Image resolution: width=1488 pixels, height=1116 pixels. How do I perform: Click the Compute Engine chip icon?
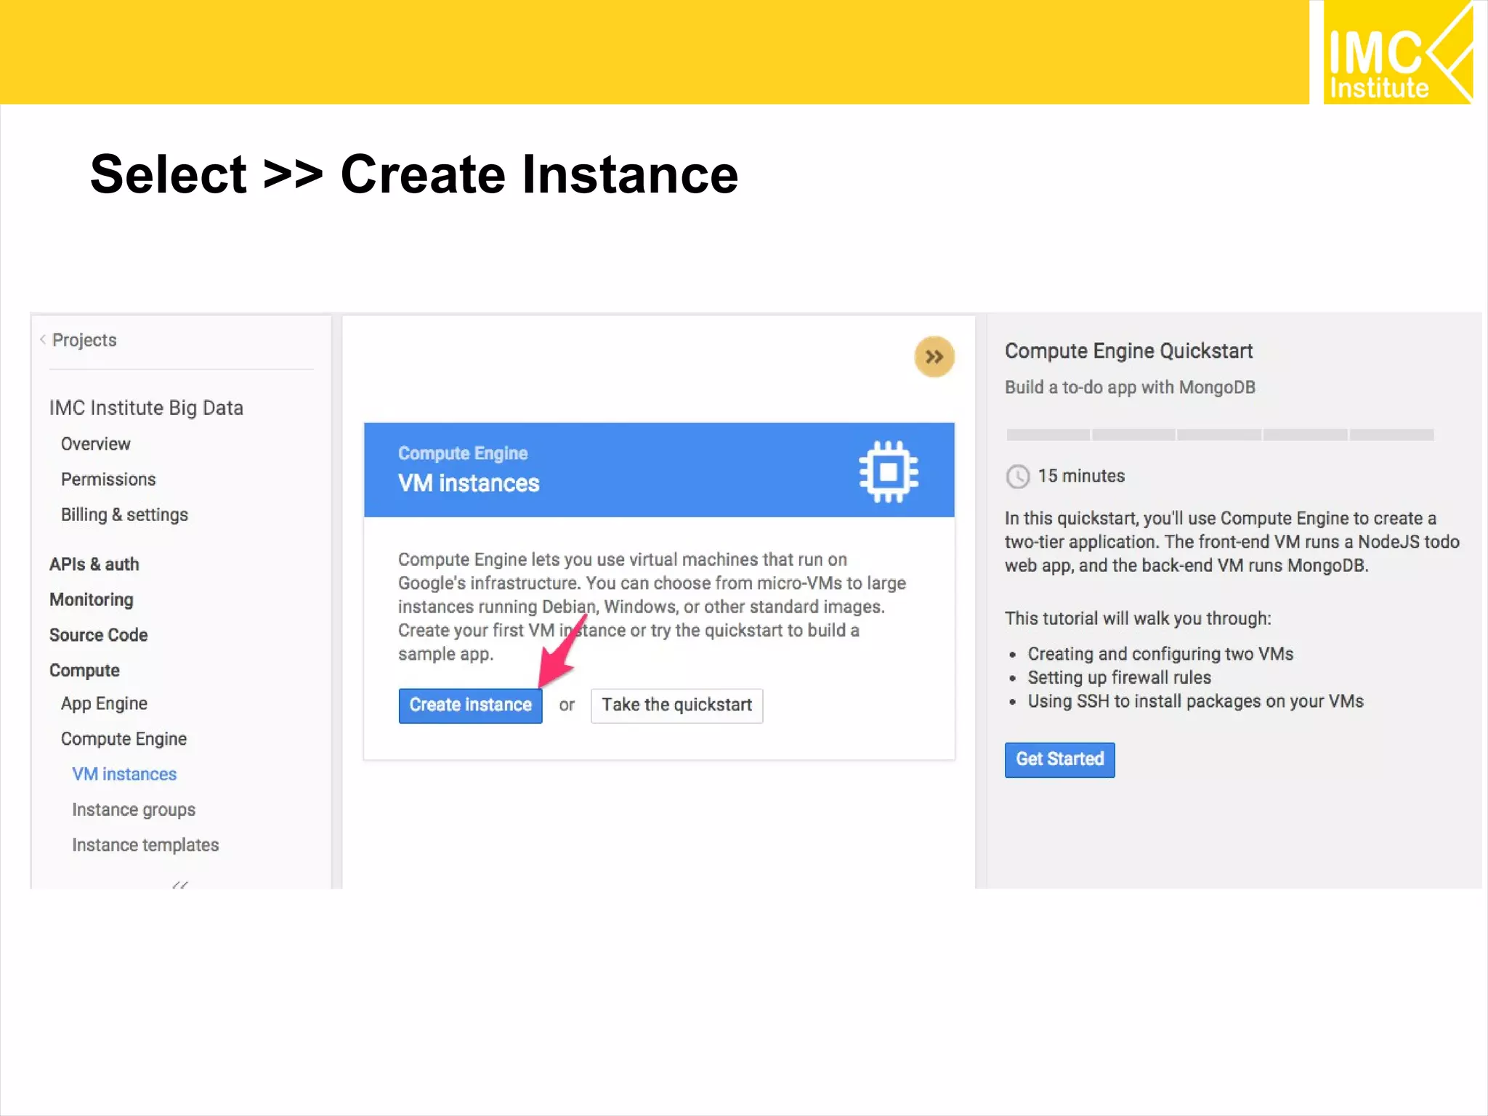pyautogui.click(x=888, y=472)
